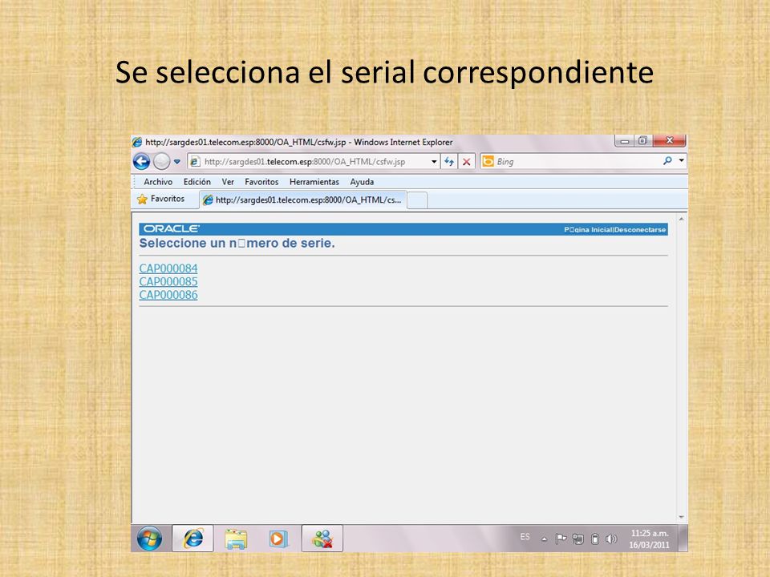Expand the address bar history dropdown
This screenshot has width=770, height=577.
coord(434,161)
